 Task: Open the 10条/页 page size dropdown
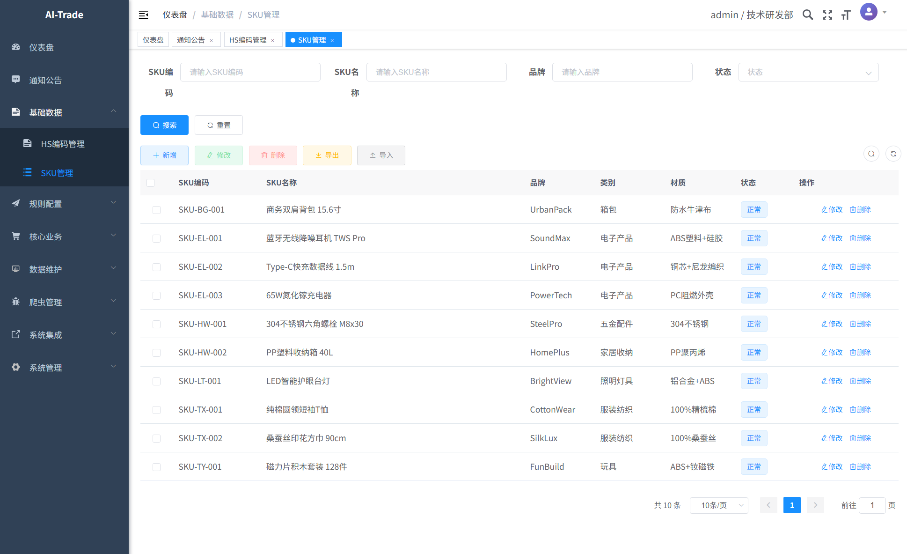(x=719, y=505)
